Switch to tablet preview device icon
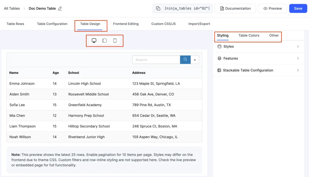309x177 pixels. [x=104, y=41]
